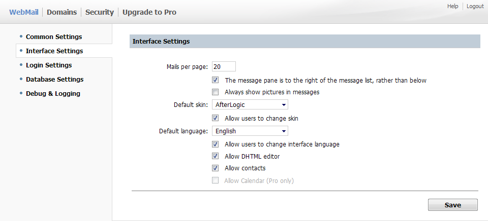Disable the Allow DHTML editor checkbox
This screenshot has width=488, height=221.
click(x=216, y=156)
